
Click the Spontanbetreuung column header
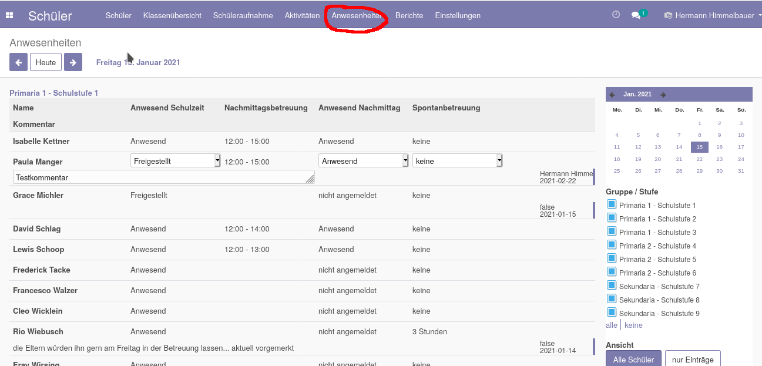pos(447,108)
